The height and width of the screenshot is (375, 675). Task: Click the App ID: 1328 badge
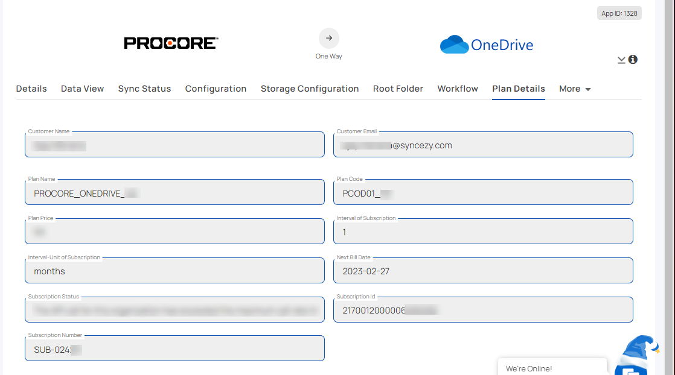(x=619, y=13)
